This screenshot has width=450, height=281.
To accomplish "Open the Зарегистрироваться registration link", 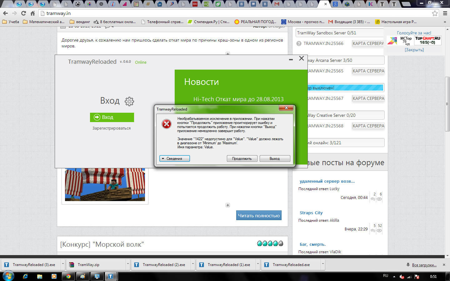I will (112, 128).
